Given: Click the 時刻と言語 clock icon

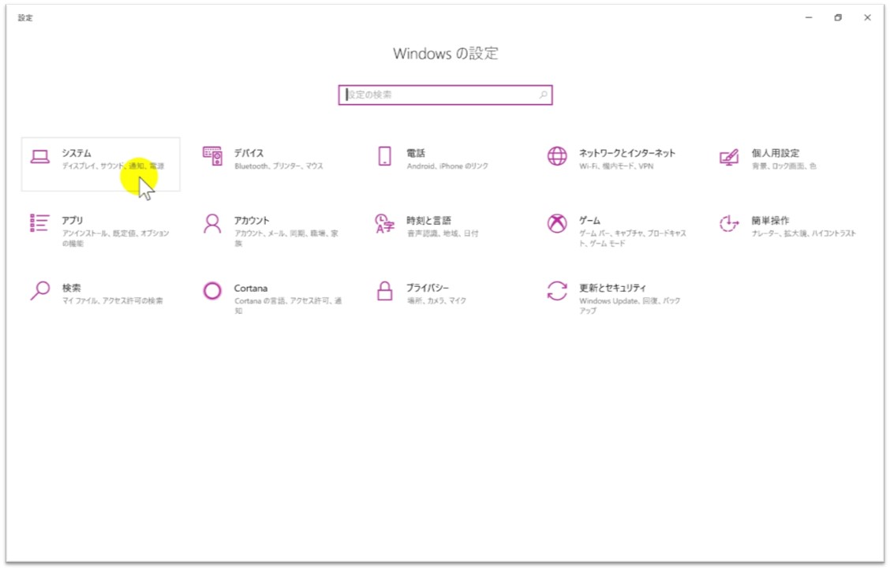Looking at the screenshot, I should [384, 224].
